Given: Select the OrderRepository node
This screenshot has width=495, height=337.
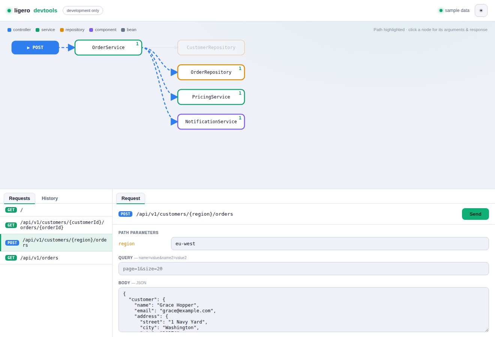Looking at the screenshot, I should (x=211, y=72).
